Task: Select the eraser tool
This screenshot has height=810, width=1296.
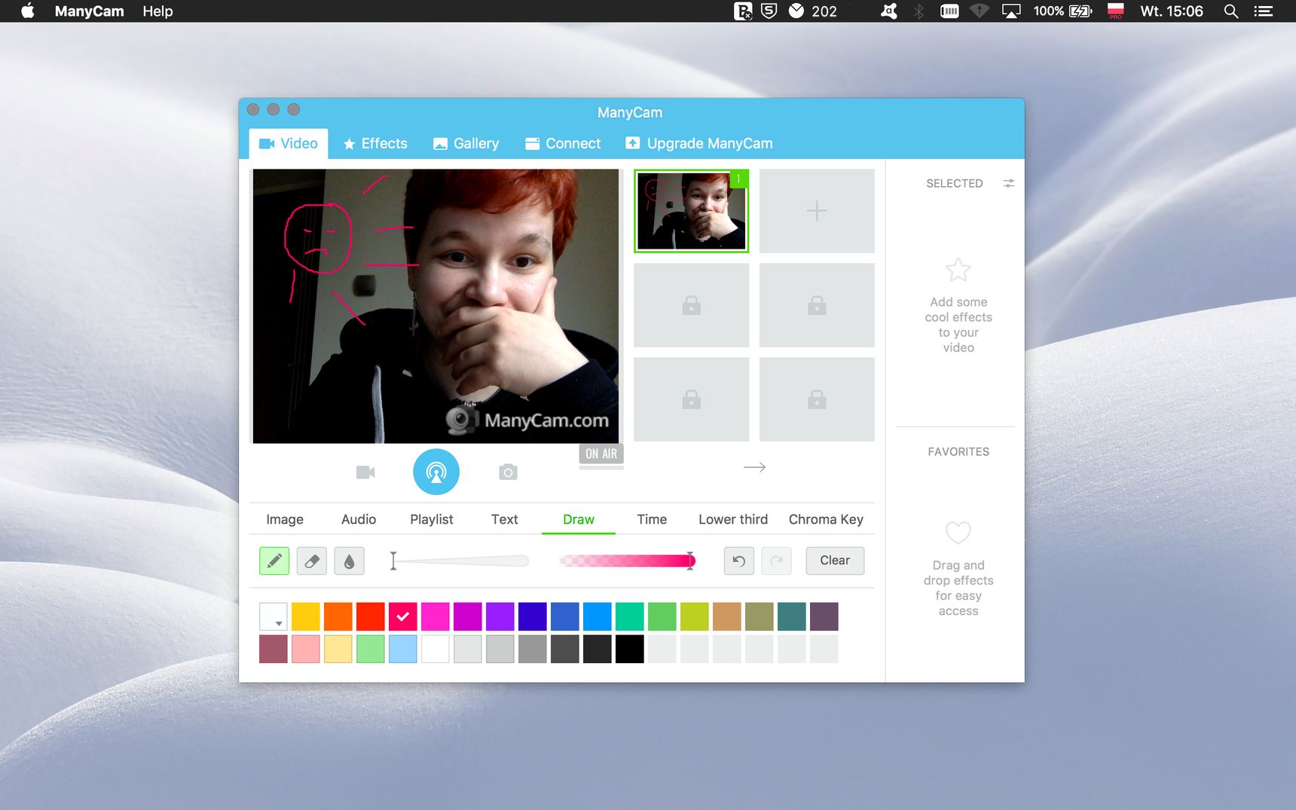Action: (x=312, y=561)
